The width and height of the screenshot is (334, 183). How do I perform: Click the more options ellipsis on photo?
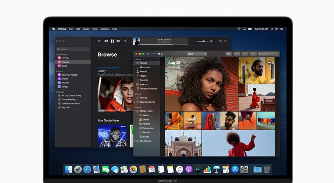point(270,63)
